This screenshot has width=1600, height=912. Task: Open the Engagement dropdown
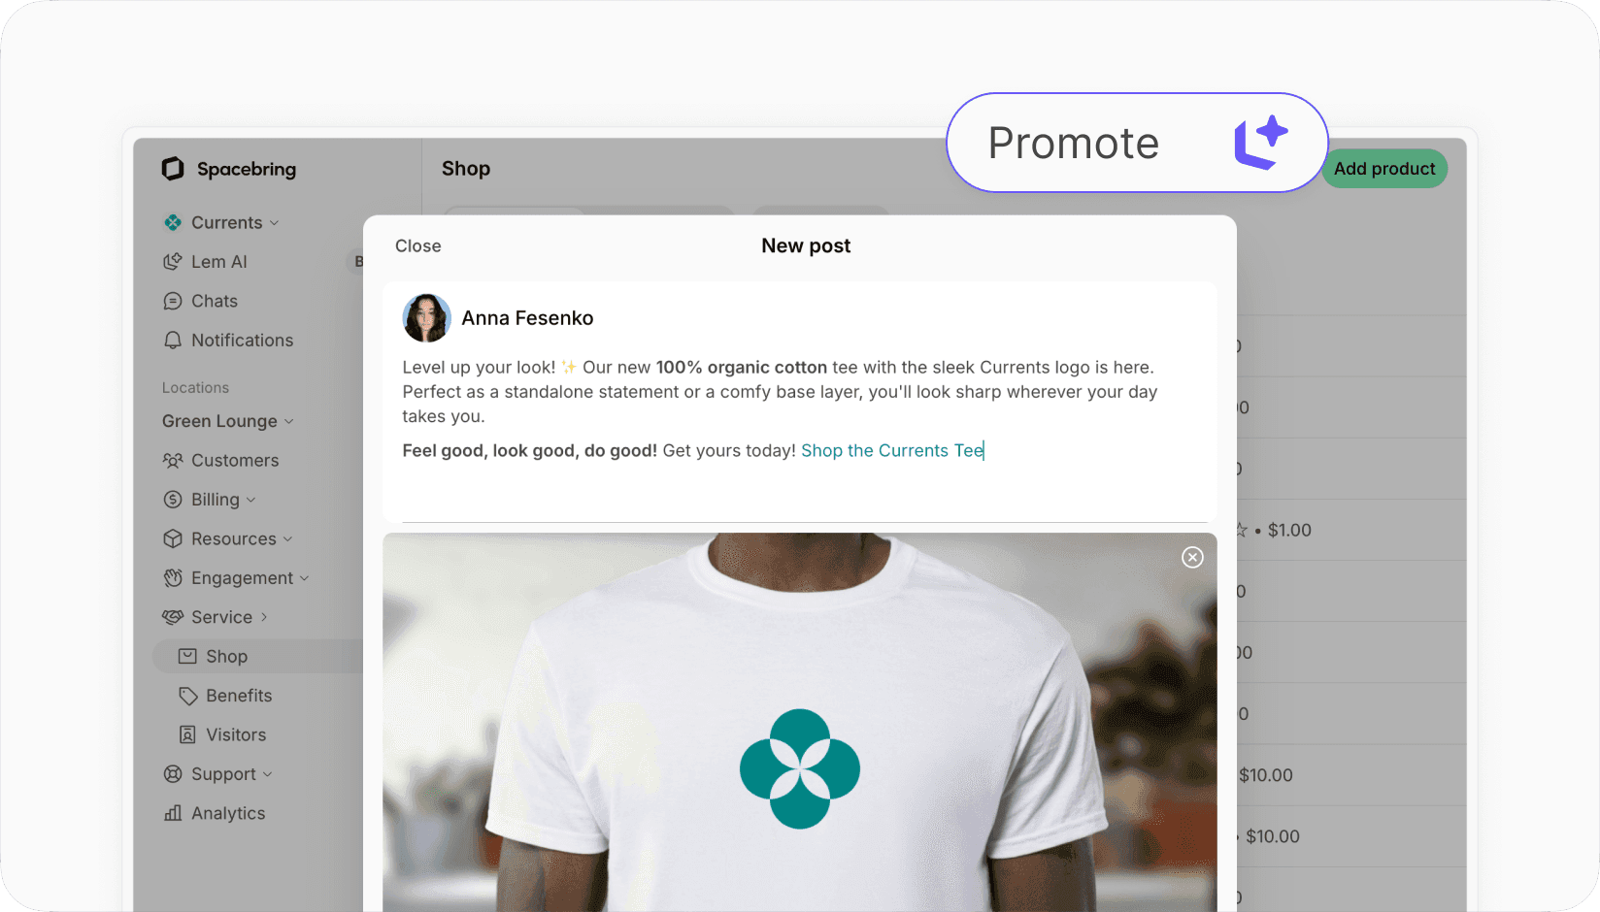(x=304, y=577)
